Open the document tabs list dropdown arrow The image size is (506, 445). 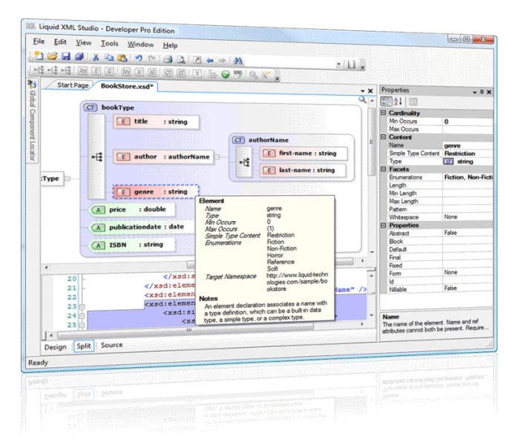tap(363, 91)
